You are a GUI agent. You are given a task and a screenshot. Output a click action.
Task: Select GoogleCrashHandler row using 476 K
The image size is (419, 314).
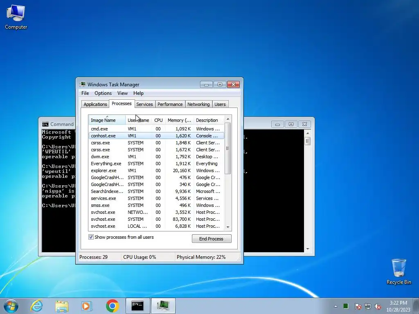point(156,177)
